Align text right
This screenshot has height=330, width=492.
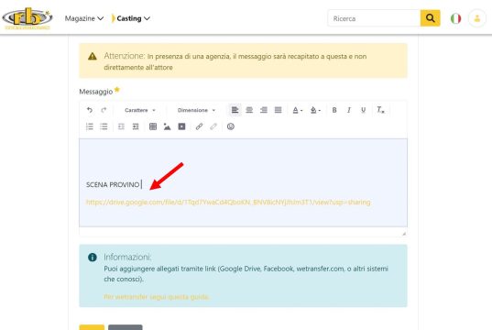click(x=264, y=110)
